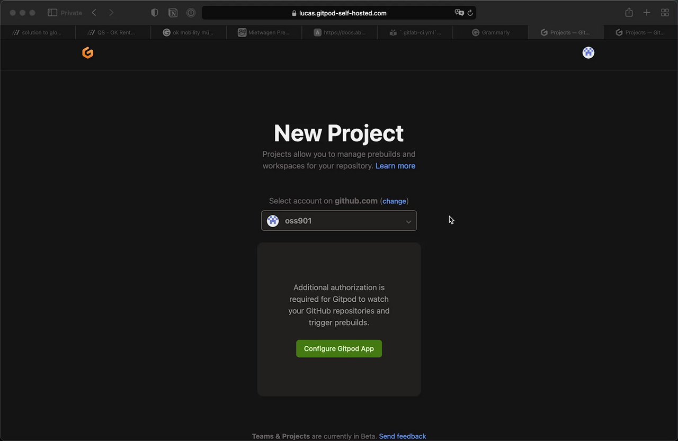Switch to 'ok mobility mü...' tab
The image size is (678, 441).
[x=188, y=32]
